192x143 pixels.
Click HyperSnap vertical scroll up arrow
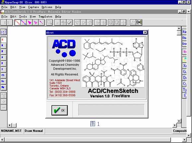[x=189, y=12]
